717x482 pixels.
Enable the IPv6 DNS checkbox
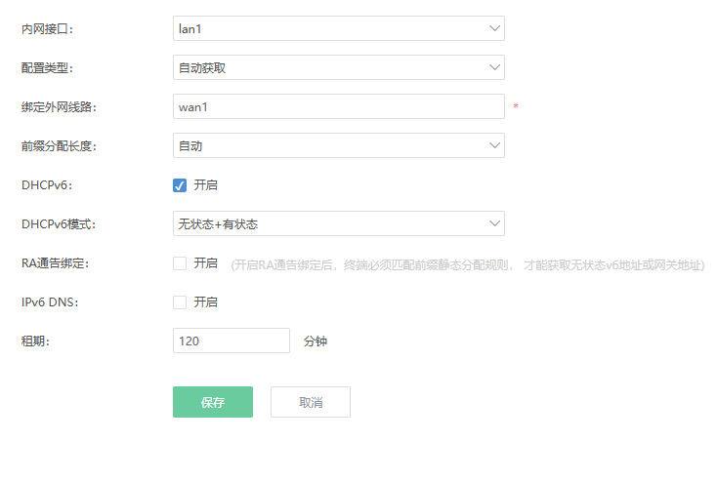coord(180,302)
